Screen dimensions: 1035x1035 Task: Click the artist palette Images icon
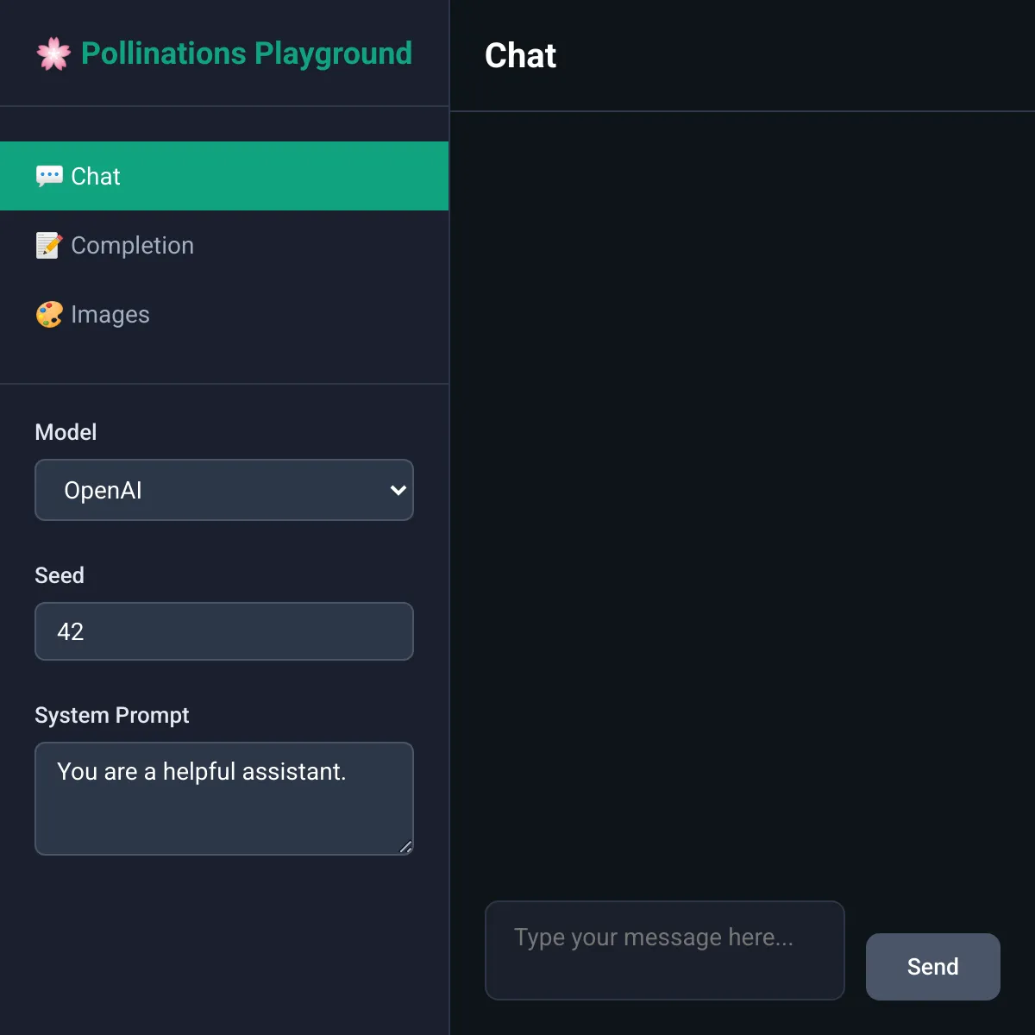click(49, 314)
